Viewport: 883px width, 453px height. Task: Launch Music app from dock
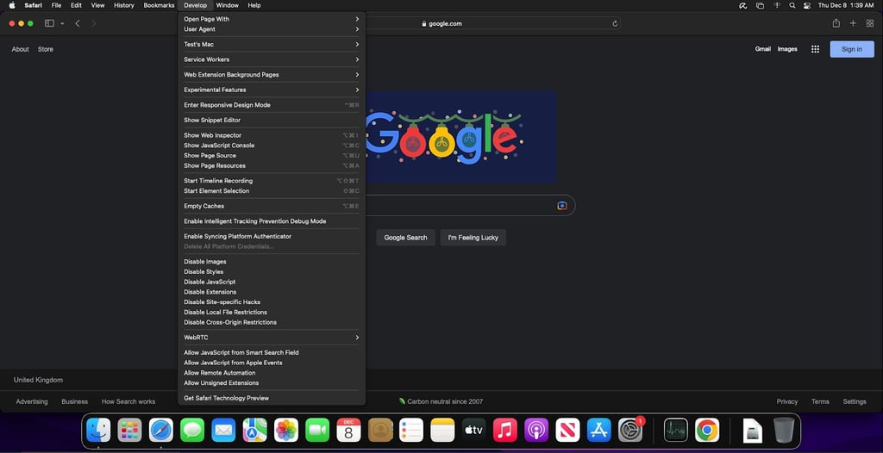[x=505, y=431]
